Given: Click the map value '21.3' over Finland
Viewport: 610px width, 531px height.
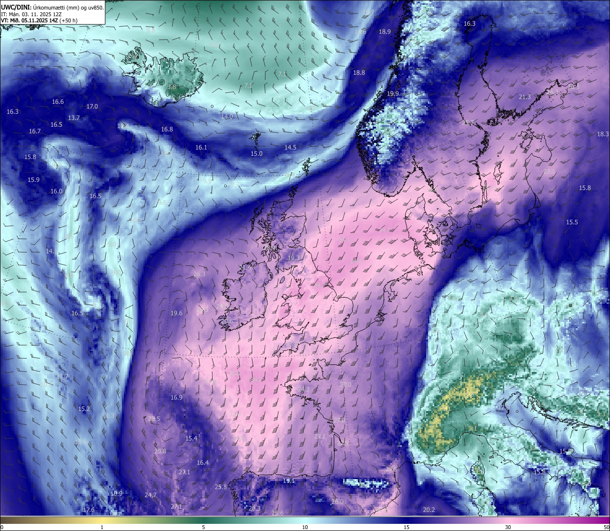Looking at the screenshot, I should pyautogui.click(x=524, y=97).
